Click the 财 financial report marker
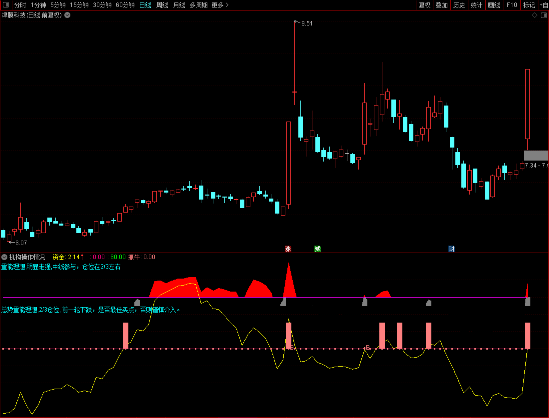This screenshot has height=418, width=549. tap(451, 249)
